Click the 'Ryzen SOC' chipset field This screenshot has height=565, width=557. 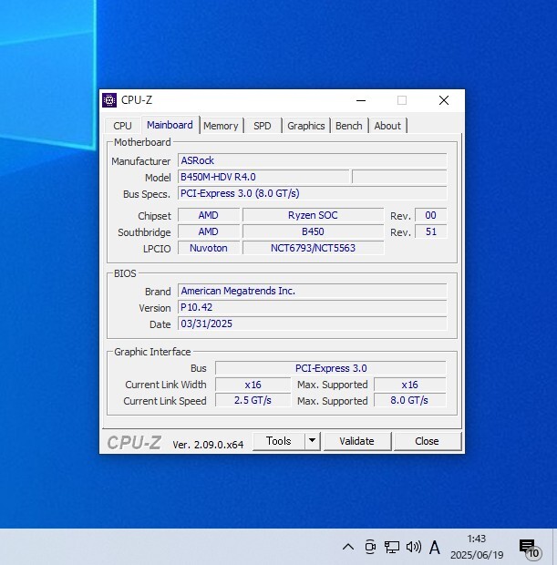(x=313, y=215)
